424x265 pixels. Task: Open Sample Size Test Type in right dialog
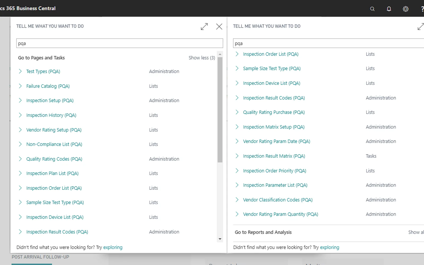pyautogui.click(x=272, y=68)
